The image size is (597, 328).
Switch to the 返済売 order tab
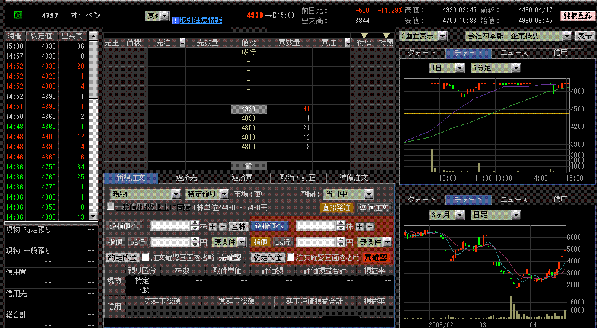pyautogui.click(x=187, y=178)
